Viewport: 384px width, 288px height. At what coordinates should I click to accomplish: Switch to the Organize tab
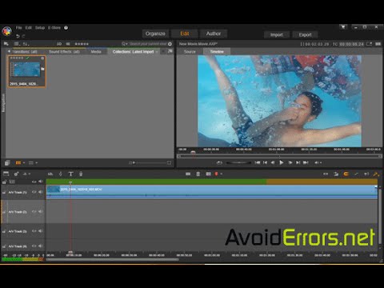155,34
